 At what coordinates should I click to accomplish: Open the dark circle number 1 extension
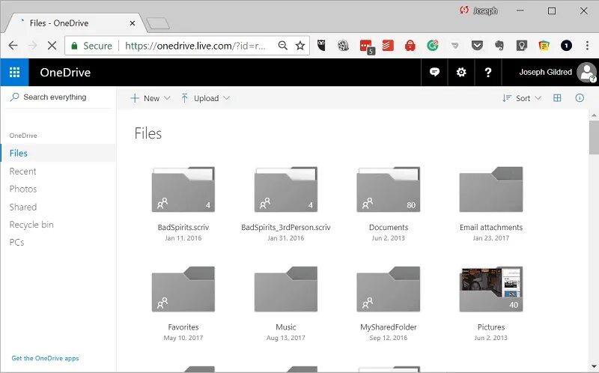click(566, 46)
